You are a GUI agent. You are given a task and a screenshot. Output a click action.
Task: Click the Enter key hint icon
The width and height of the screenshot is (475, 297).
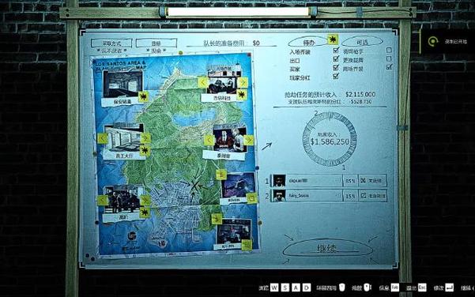(x=449, y=288)
